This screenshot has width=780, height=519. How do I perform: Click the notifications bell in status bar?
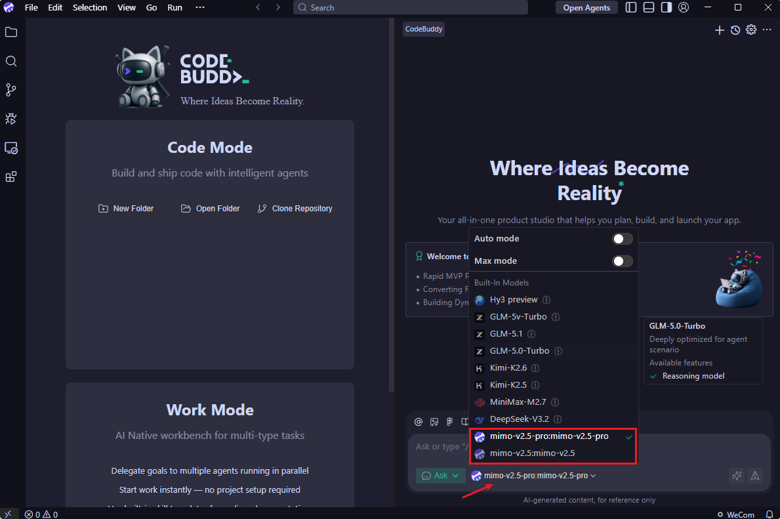[770, 514]
